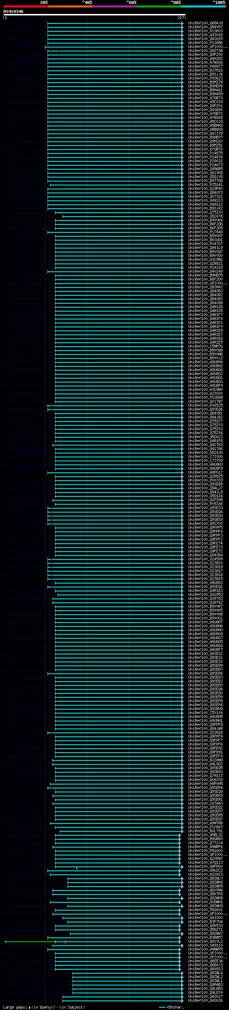Select the UniRef100_A7NSK6 label
Screen dimensions: 229x1010
(x=205, y=62)
